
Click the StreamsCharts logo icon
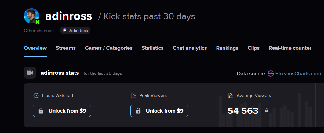click(270, 74)
